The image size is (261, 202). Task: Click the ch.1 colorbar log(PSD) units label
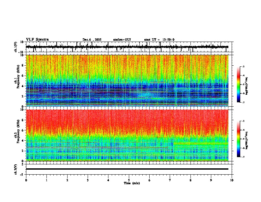(247, 86)
